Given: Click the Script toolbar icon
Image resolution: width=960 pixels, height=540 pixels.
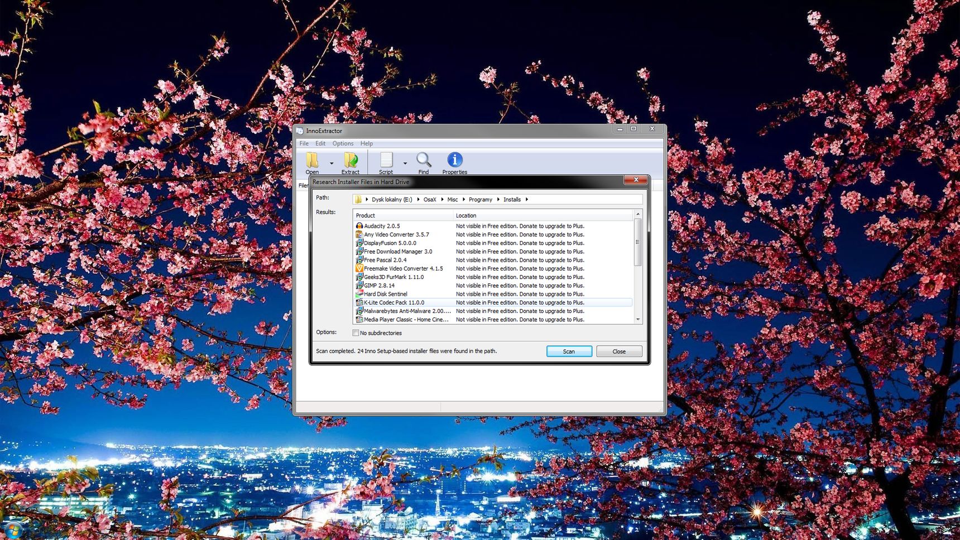Looking at the screenshot, I should click(386, 160).
